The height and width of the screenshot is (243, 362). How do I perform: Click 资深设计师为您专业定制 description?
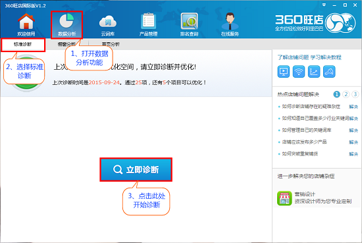[323, 202]
